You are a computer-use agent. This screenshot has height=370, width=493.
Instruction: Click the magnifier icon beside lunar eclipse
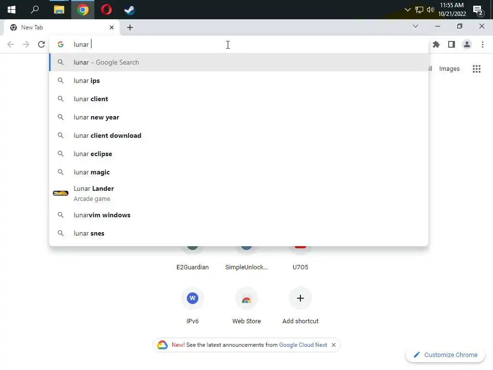[x=61, y=154]
